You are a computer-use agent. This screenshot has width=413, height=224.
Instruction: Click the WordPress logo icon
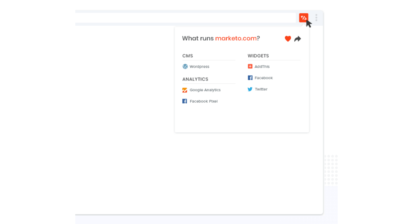point(185,66)
